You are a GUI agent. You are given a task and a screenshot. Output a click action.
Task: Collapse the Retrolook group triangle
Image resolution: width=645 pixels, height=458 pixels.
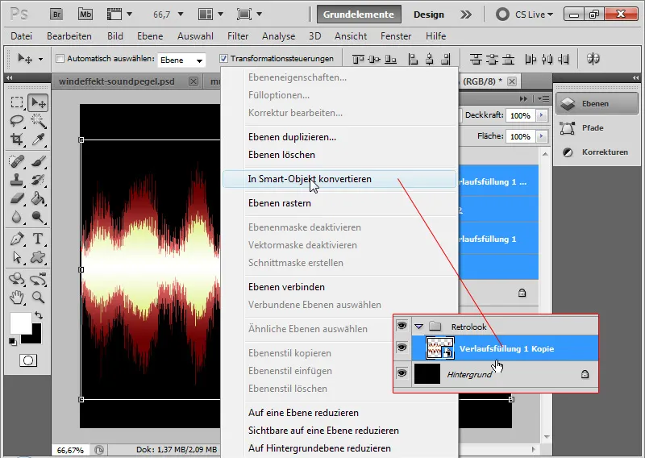tap(418, 326)
